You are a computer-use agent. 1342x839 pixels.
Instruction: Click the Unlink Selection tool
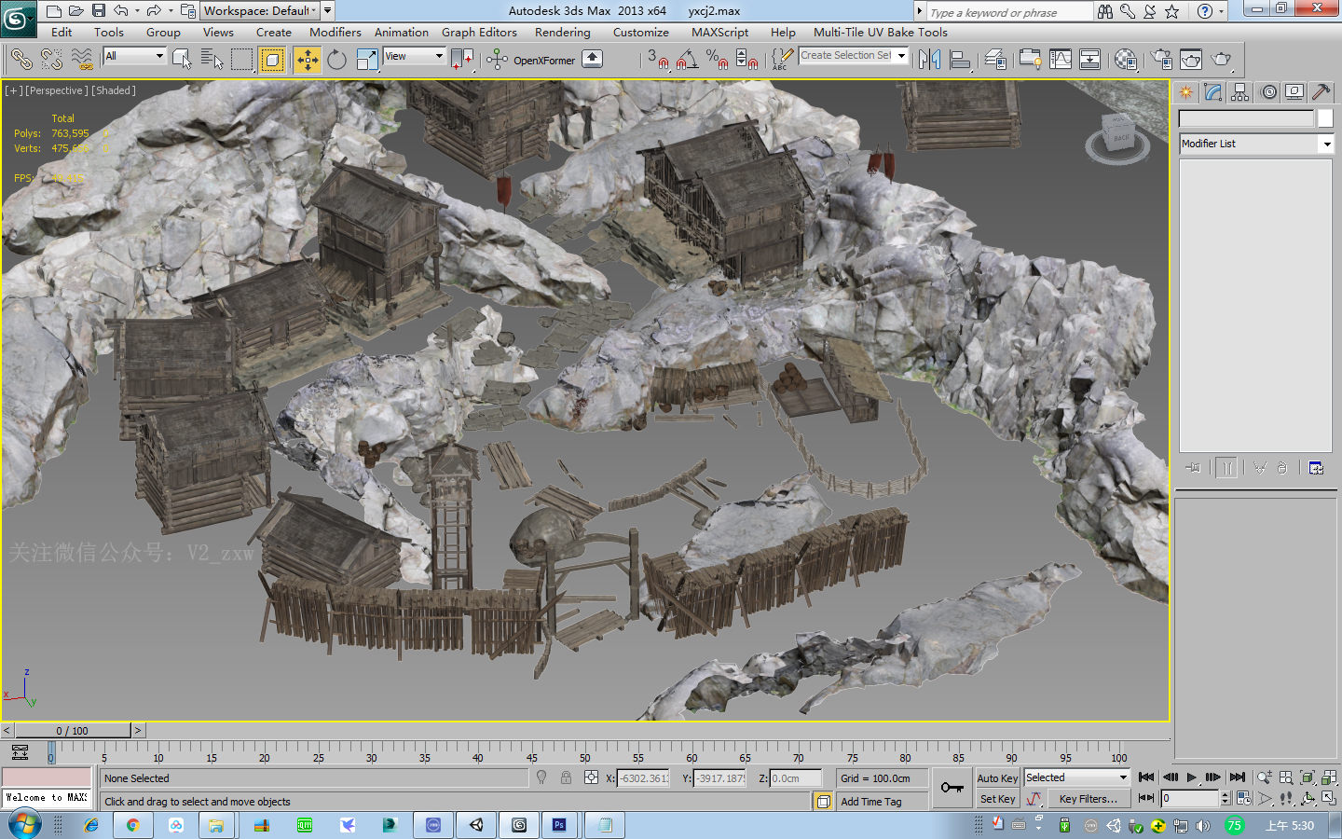51,60
